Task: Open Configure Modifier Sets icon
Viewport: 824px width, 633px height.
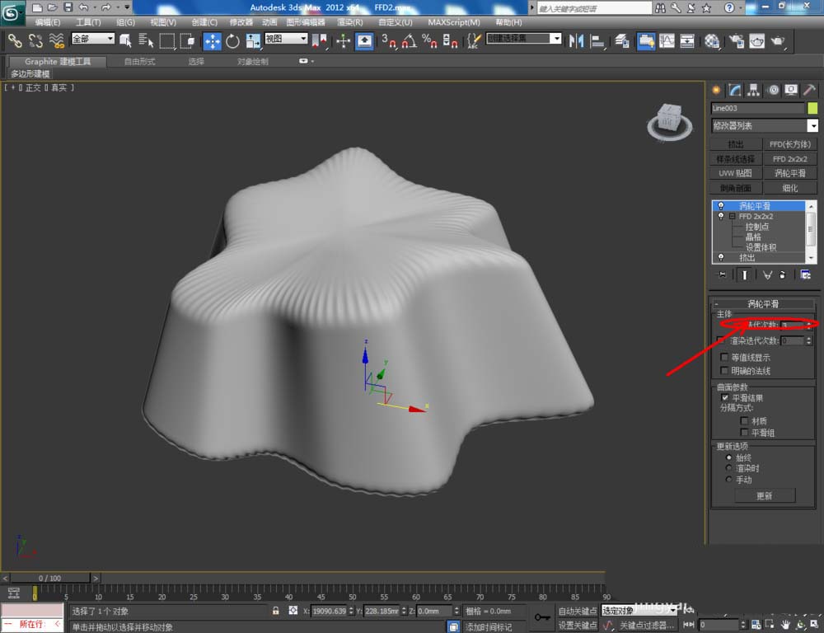Action: tap(805, 274)
